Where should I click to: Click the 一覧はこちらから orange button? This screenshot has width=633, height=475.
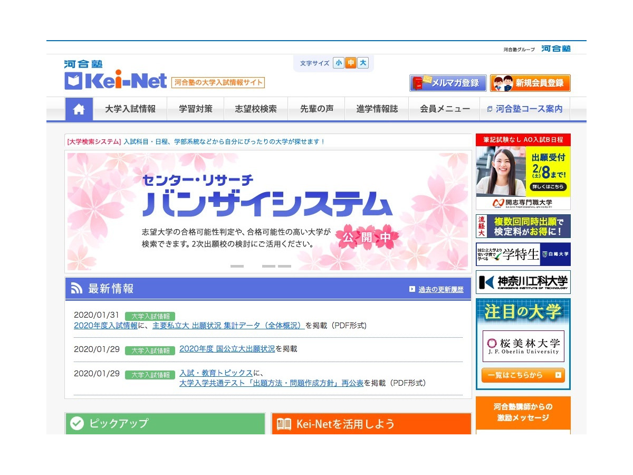coord(523,375)
